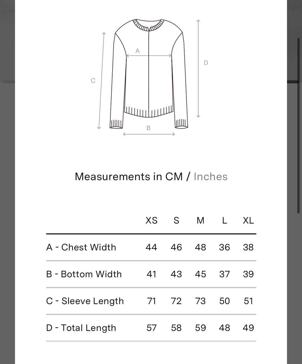302x364 pixels.
Task: Click the L size column header
Action: 224,220
